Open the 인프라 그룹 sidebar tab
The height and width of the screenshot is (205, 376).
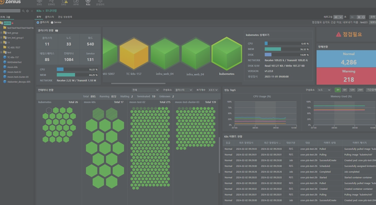point(5,17)
